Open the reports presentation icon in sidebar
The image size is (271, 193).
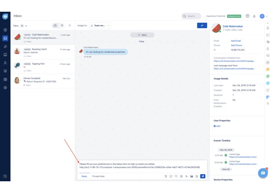(5, 71)
